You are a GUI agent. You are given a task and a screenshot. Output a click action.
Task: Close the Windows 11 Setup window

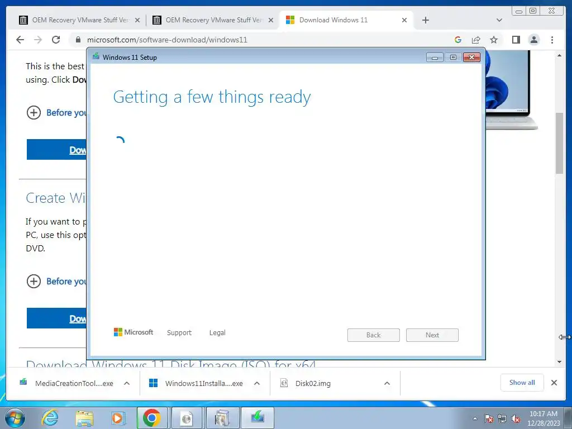pyautogui.click(x=471, y=58)
